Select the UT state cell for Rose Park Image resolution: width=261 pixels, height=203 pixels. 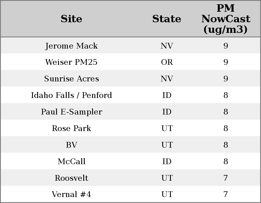(167, 128)
